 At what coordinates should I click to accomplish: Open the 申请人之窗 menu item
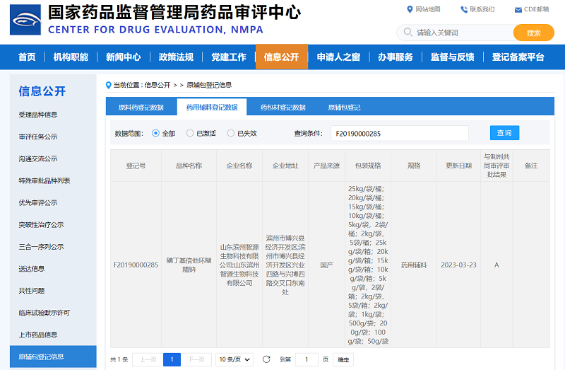(x=338, y=57)
